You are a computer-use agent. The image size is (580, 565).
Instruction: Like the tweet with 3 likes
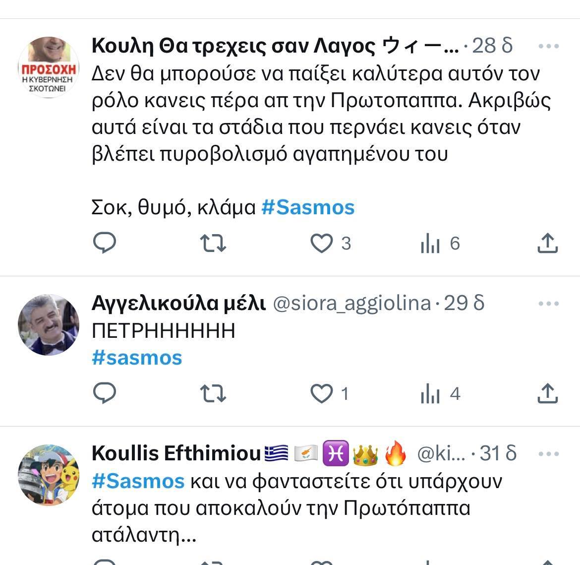point(321,243)
